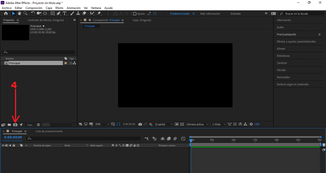Create new composition from project panel

(x=15, y=125)
